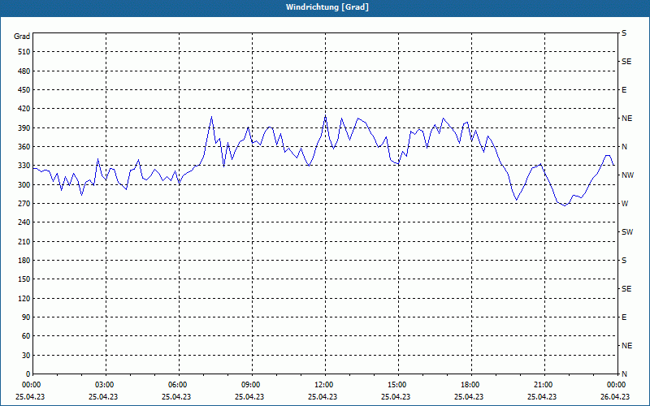650x406 pixels.
Task: Pick the 18:00 time axis label
Action: pos(470,385)
